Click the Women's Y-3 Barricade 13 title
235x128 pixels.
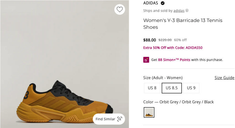(183, 24)
